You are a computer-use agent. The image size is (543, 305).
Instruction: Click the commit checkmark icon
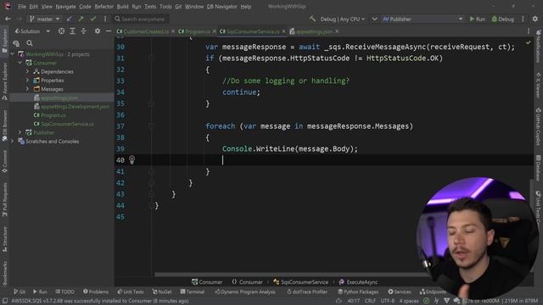pos(92,19)
